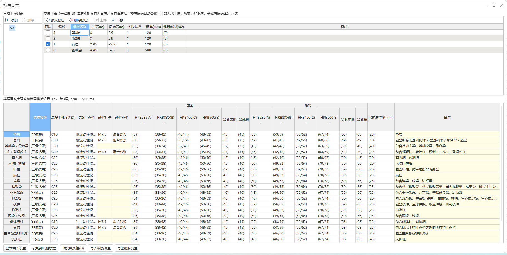Click 第2层 floor name cell
The image size is (507, 255).
coord(80,38)
